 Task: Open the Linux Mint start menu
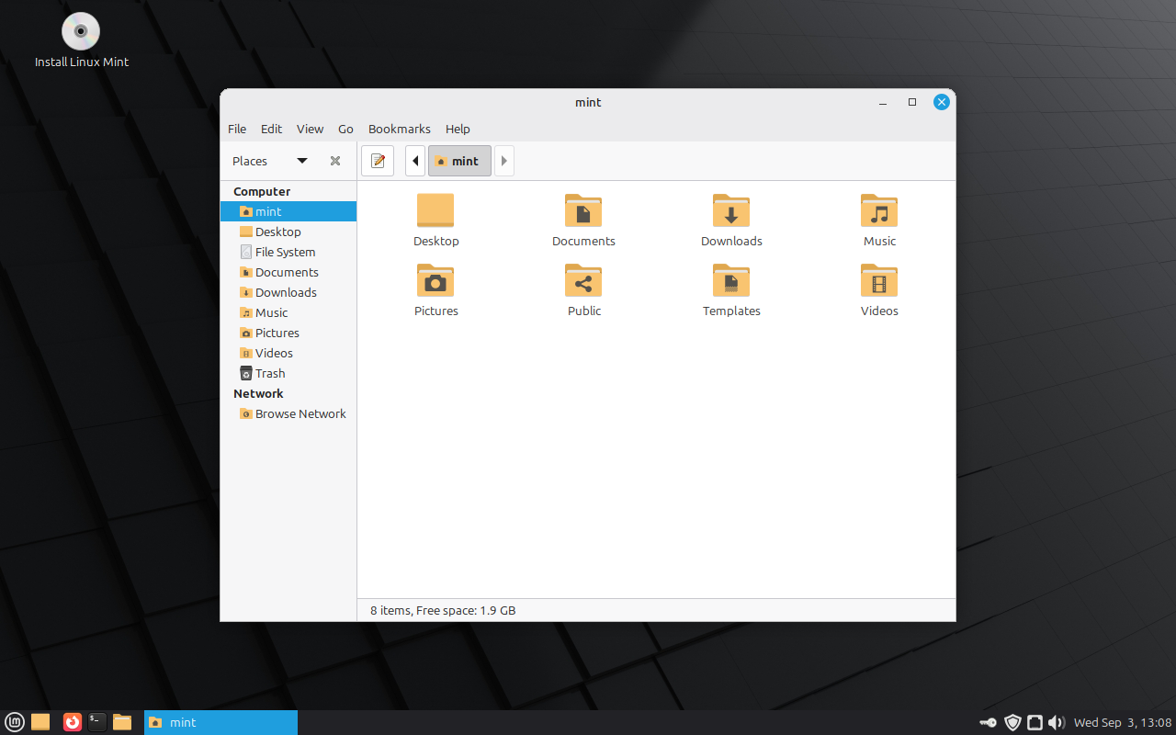(x=15, y=722)
